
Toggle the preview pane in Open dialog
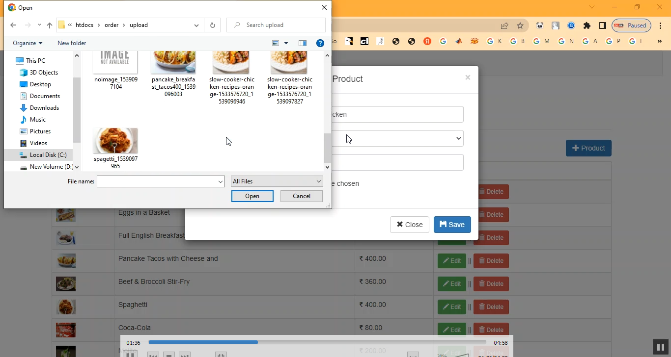point(303,43)
